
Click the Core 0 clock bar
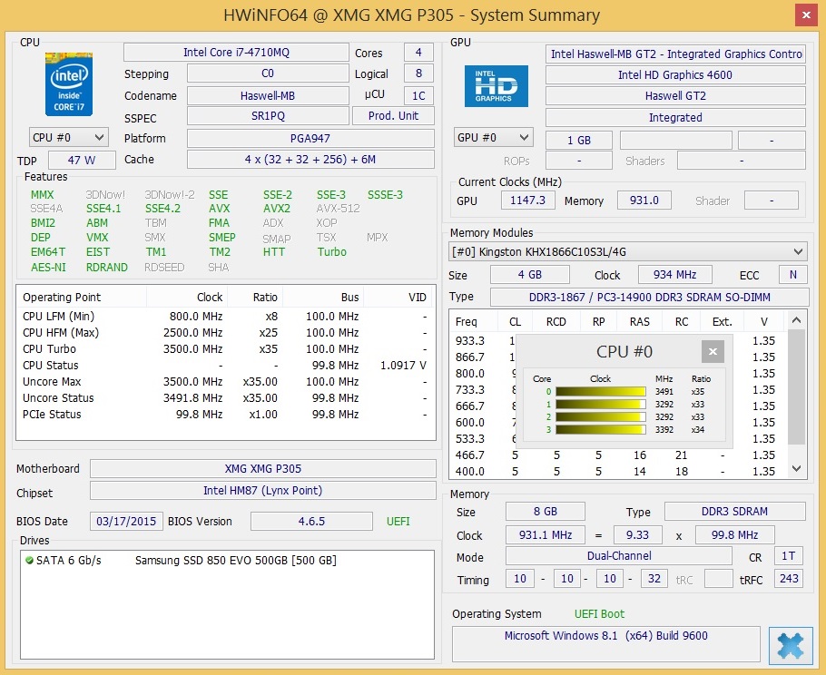tap(601, 391)
